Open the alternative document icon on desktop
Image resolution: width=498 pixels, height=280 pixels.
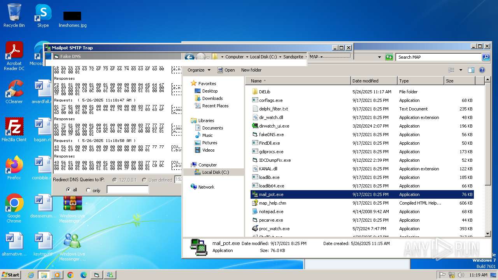pyautogui.click(x=14, y=244)
